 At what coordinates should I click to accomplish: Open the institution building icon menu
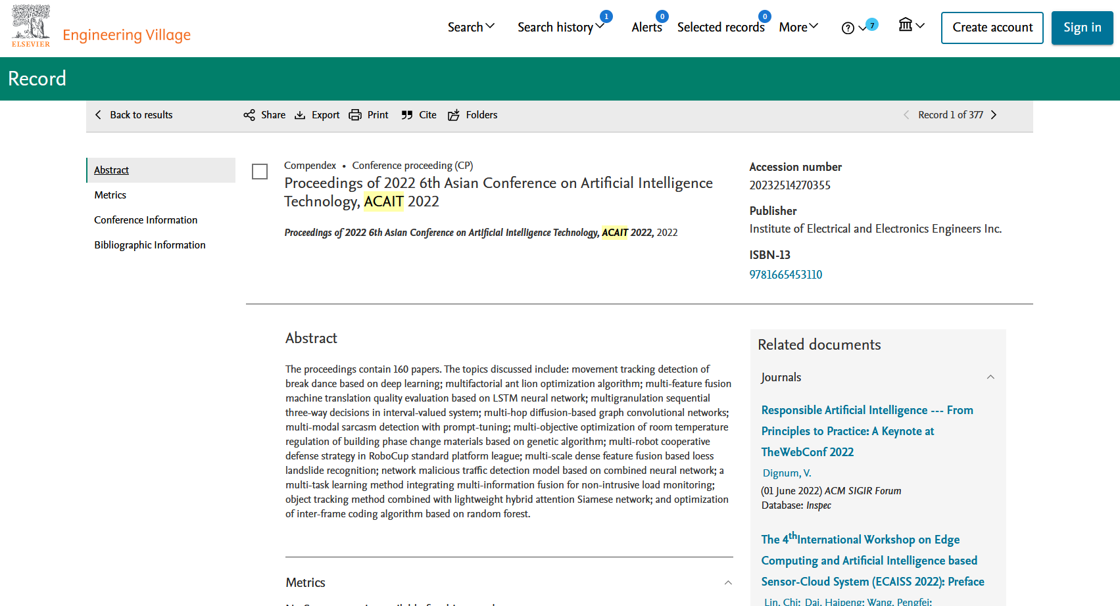906,25
